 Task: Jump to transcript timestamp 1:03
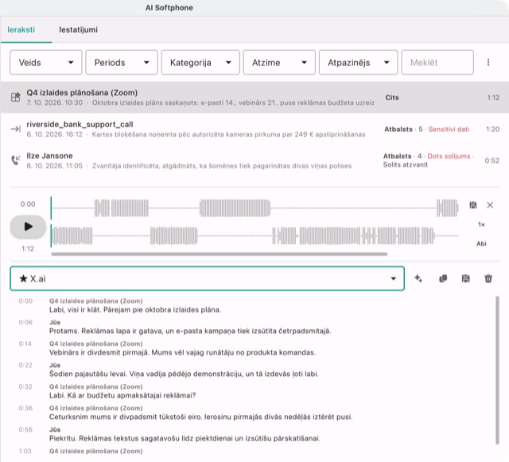pyautogui.click(x=25, y=451)
